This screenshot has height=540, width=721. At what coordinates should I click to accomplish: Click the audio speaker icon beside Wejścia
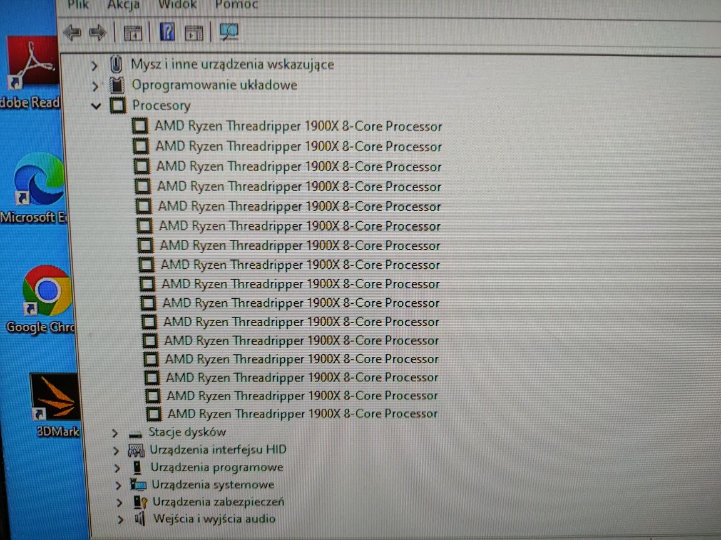pos(140,519)
